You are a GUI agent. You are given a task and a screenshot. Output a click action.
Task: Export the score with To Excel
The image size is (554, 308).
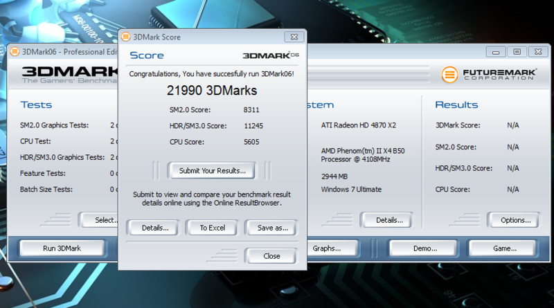point(213,228)
